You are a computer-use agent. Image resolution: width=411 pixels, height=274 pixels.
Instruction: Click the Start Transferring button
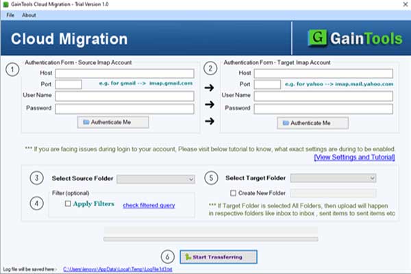tap(219, 257)
